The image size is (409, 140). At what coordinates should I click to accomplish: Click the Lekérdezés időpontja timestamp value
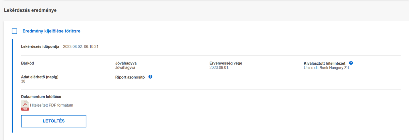(81, 46)
